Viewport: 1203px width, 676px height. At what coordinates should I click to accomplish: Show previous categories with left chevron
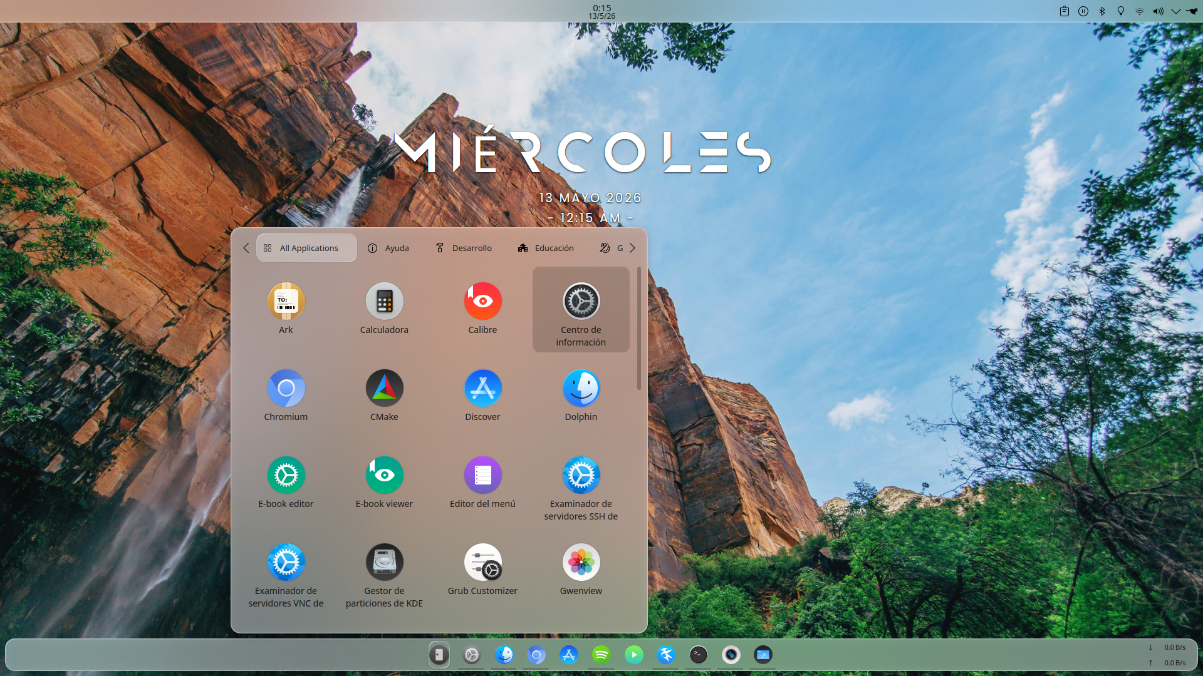click(246, 248)
